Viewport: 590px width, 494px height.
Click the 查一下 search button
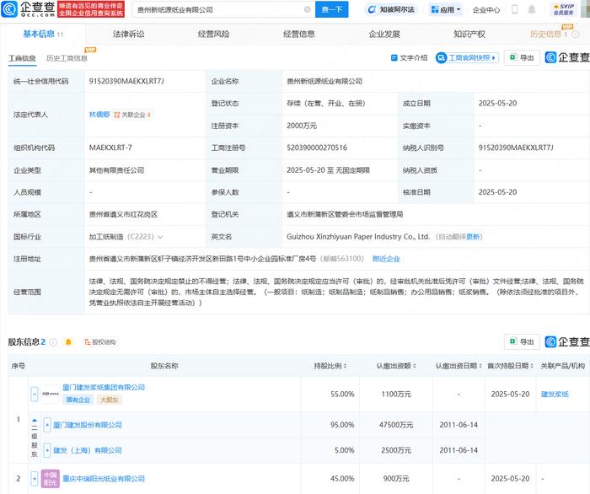(x=331, y=9)
